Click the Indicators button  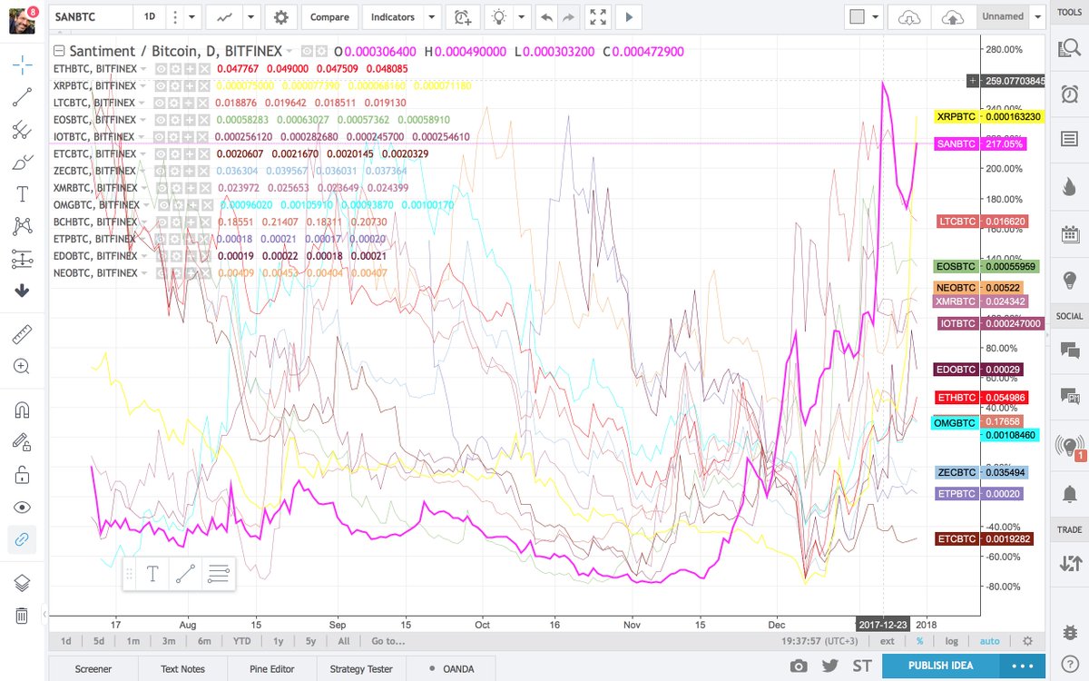coord(393,16)
